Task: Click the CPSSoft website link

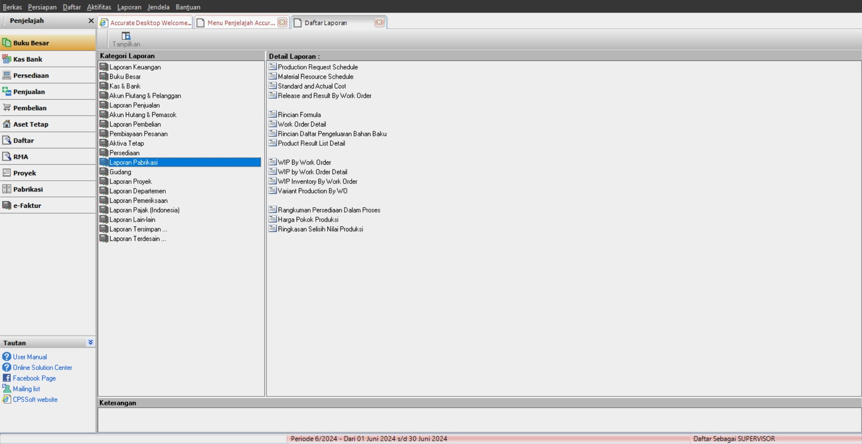Action: point(35,400)
